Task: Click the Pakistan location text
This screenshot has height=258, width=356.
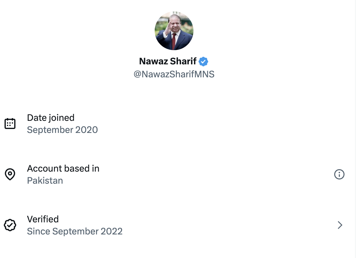Action: [x=45, y=180]
